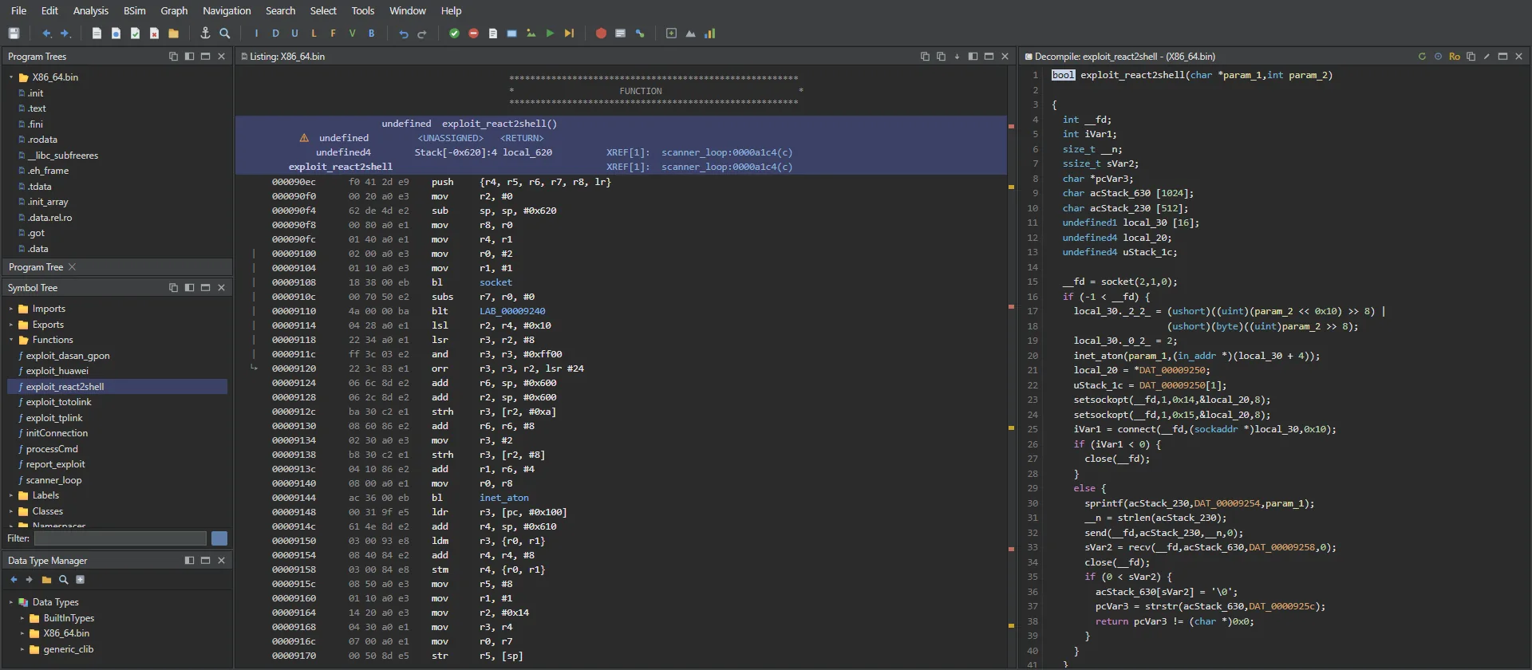Click the back arrow in Data Type Manager
Viewport: 1532px width, 670px height.
point(14,580)
